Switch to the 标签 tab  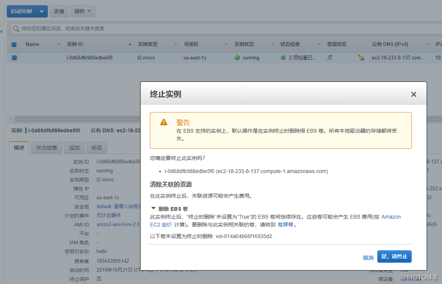pyautogui.click(x=97, y=148)
